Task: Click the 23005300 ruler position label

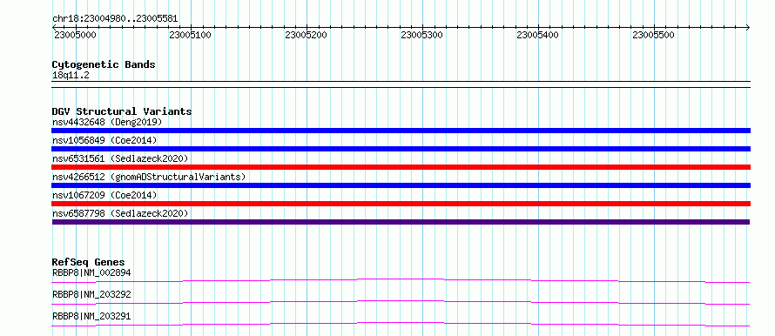Action: click(x=422, y=35)
